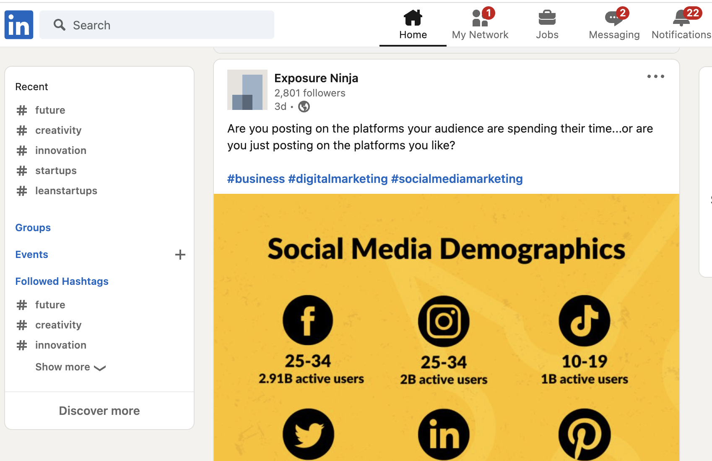The height and width of the screenshot is (461, 712).
Task: Open the Groups link
Action: click(33, 228)
